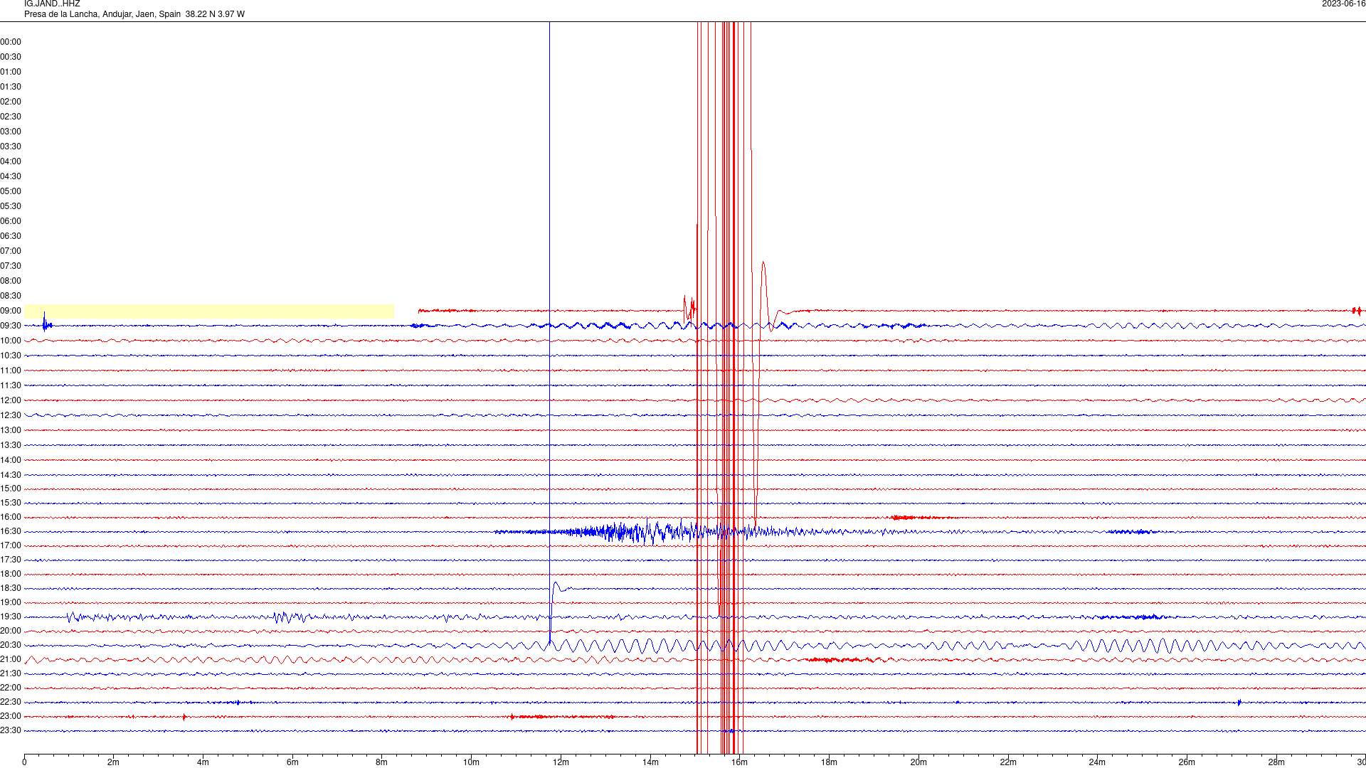Click the 22:30 time row label
The height and width of the screenshot is (768, 1366).
(11, 702)
